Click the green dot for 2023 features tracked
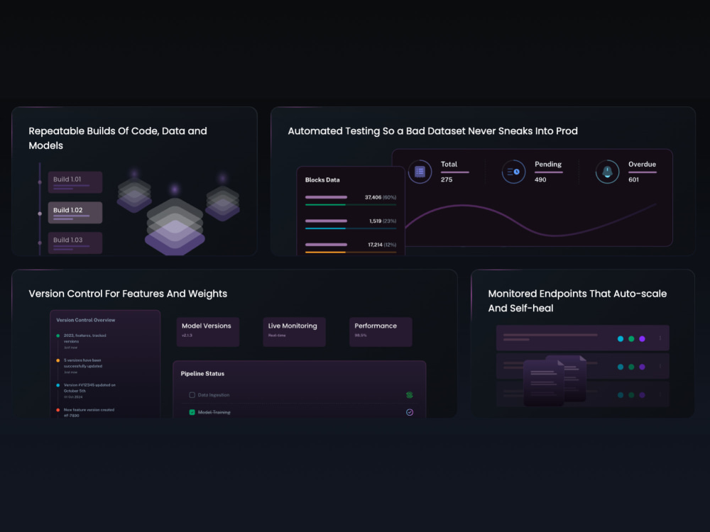 (x=58, y=336)
